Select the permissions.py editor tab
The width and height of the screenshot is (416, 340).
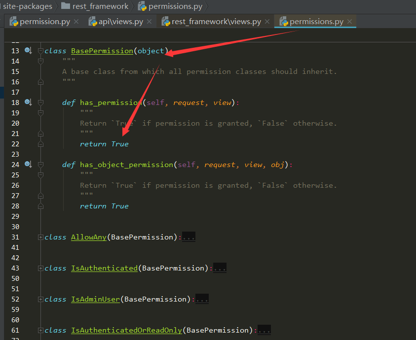[316, 22]
